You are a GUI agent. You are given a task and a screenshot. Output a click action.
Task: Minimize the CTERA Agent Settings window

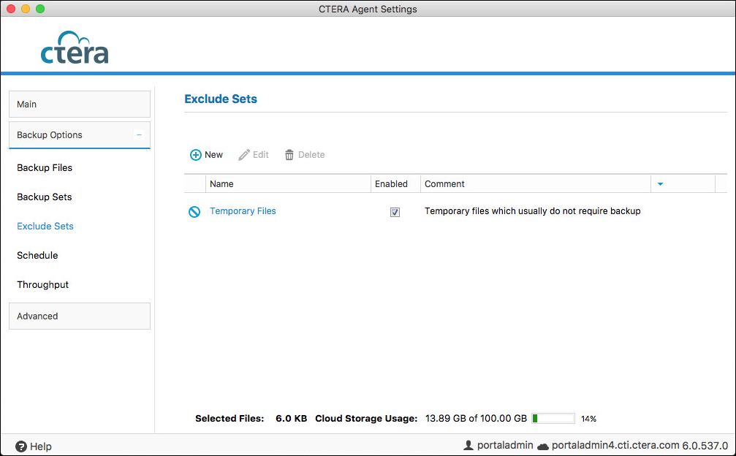pyautogui.click(x=26, y=9)
